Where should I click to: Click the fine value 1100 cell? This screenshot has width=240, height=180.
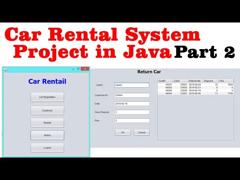pyautogui.click(x=226, y=93)
